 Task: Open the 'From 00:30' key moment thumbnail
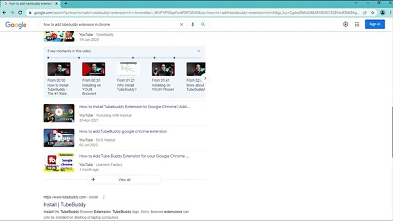pos(93,69)
